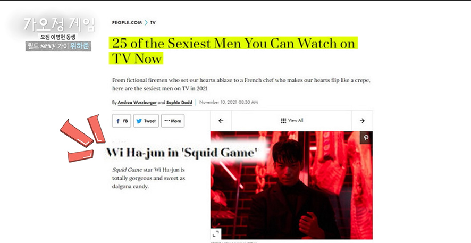Click the November 10, 2021 publish date

point(228,102)
